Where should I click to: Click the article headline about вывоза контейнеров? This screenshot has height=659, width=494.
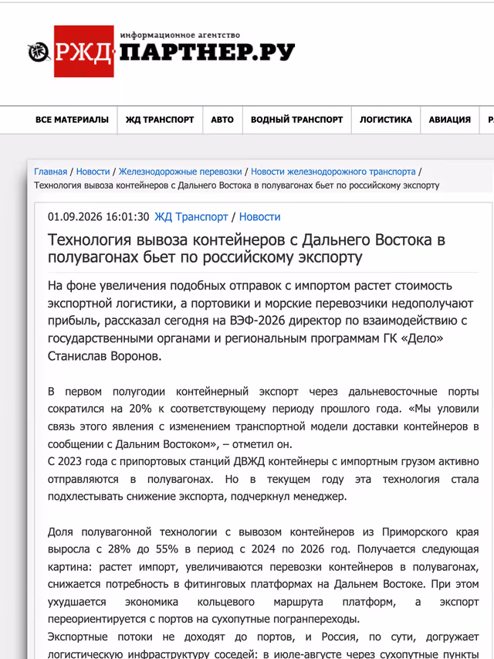coord(246,249)
